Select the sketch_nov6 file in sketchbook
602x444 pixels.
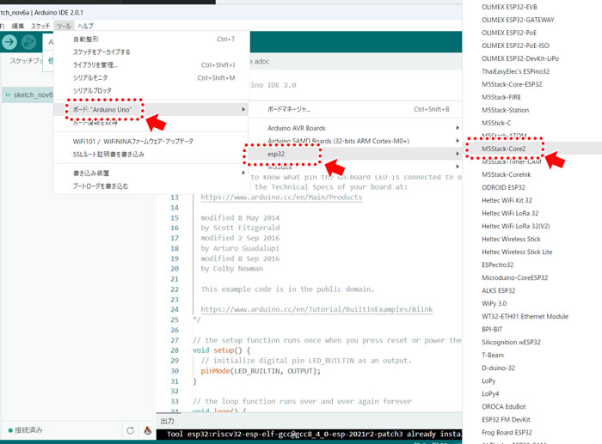tap(28, 94)
